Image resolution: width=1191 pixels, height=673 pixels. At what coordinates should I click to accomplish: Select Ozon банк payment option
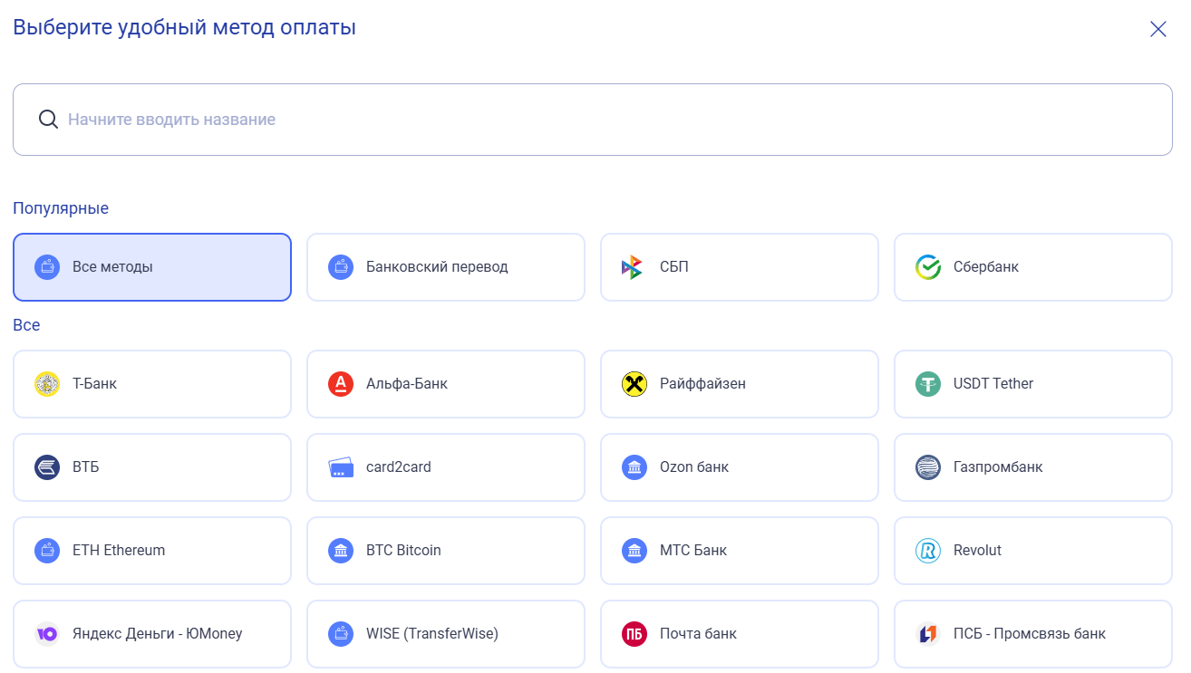point(740,467)
